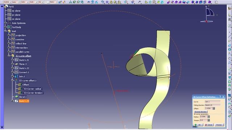The width and height of the screenshot is (232, 130).
Task: Select zx plane in the specification tree
Action: coord(16,19)
